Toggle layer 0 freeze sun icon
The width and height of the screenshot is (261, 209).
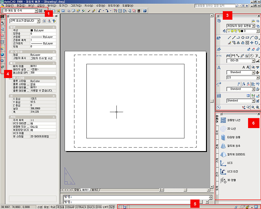(x=232, y=31)
